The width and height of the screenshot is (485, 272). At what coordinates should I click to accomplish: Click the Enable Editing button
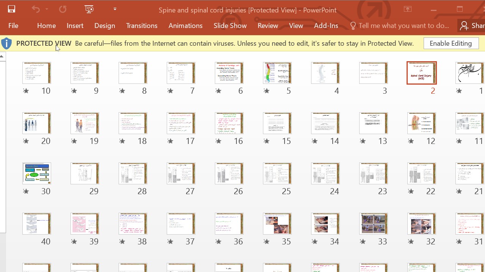click(451, 43)
